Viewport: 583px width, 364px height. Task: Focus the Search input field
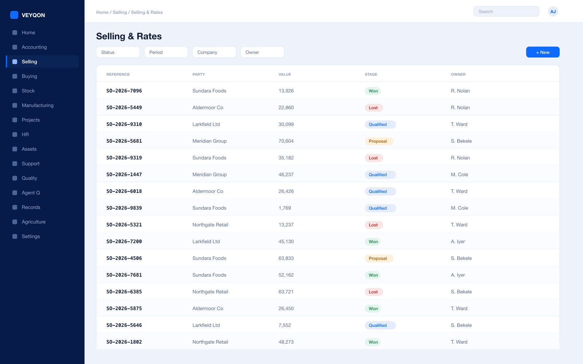tap(506, 11)
